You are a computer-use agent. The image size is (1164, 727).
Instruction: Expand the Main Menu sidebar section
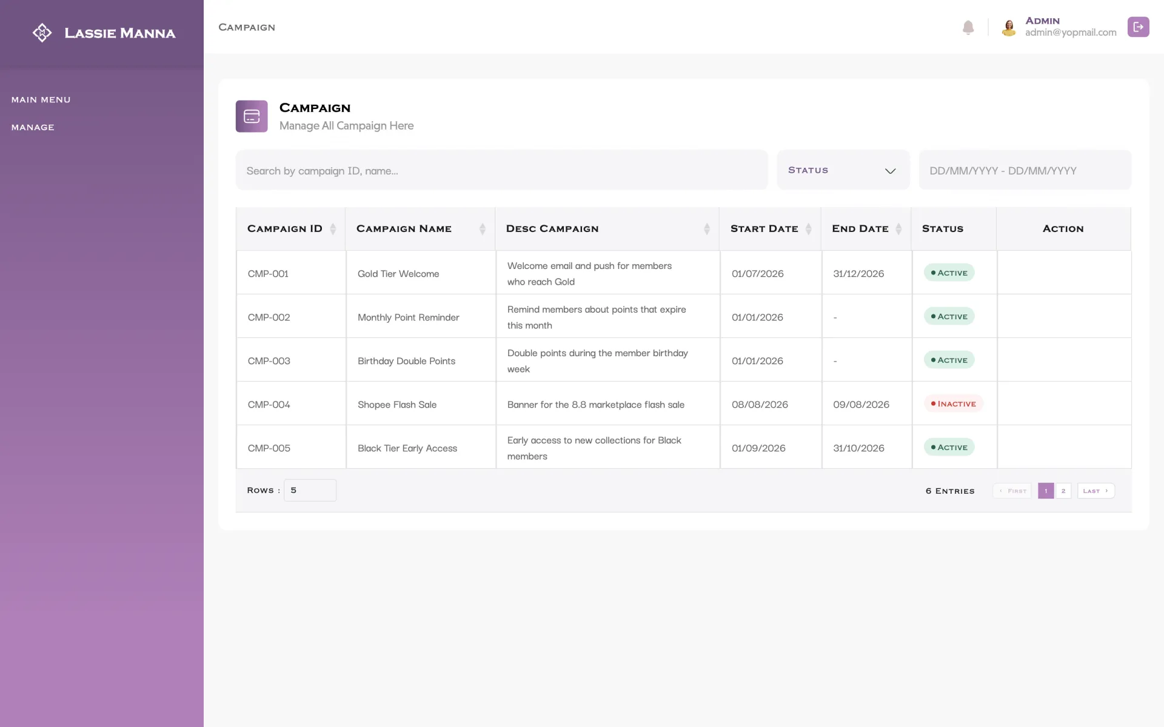click(x=41, y=99)
